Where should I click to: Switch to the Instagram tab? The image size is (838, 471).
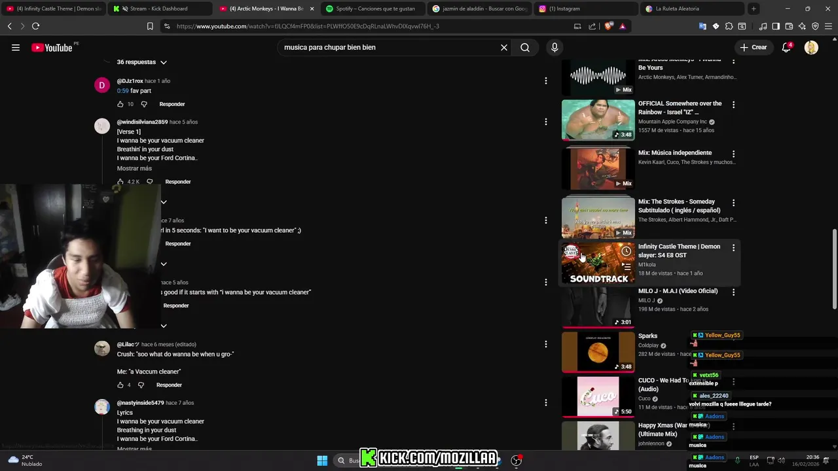(586, 9)
